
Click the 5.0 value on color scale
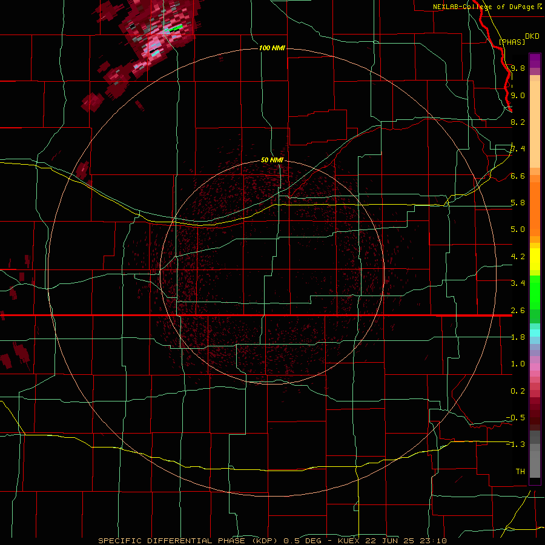click(518, 230)
